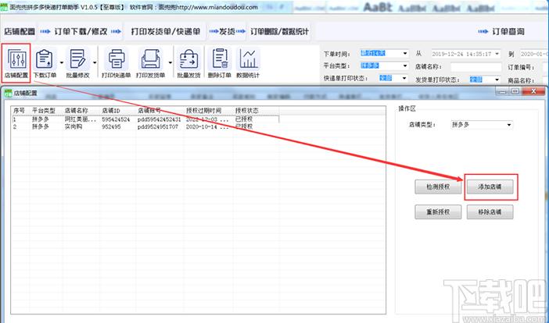Switch to the 打印发货单/快递单 tab

[x=166, y=31]
